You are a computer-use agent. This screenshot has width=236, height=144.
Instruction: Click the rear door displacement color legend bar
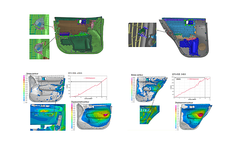coord(176,117)
